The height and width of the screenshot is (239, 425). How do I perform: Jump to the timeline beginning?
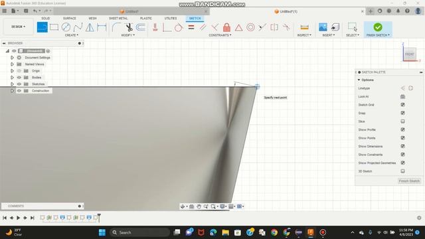5,218
